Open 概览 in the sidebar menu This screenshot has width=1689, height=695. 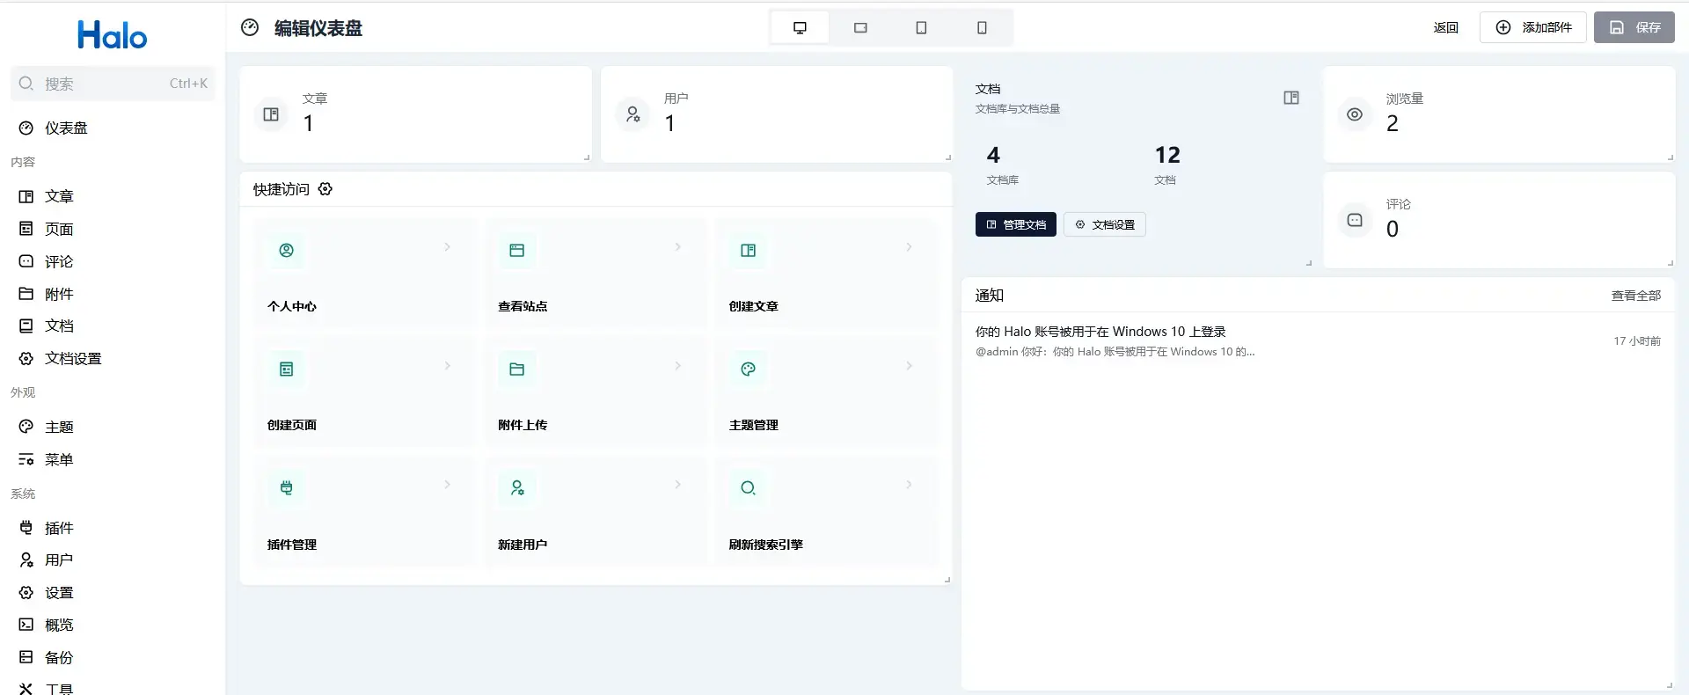(113, 625)
